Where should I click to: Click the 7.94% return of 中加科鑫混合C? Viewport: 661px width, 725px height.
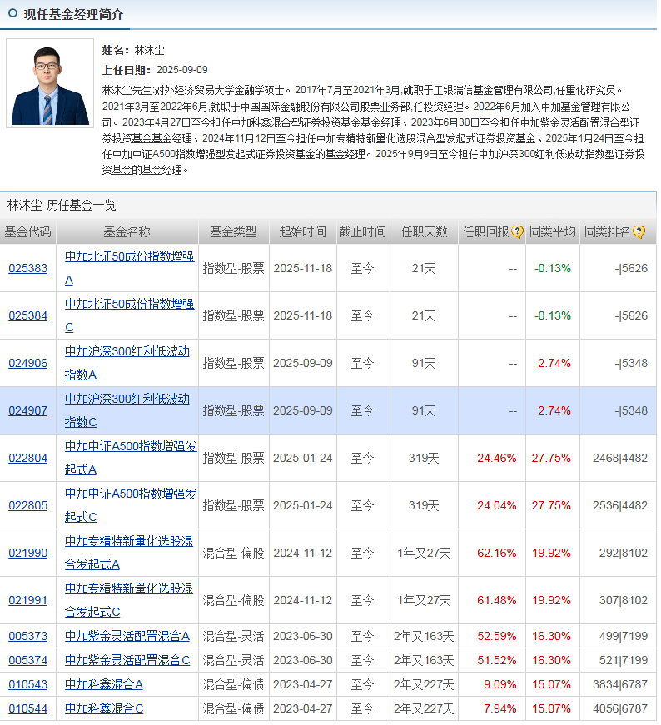(x=499, y=708)
